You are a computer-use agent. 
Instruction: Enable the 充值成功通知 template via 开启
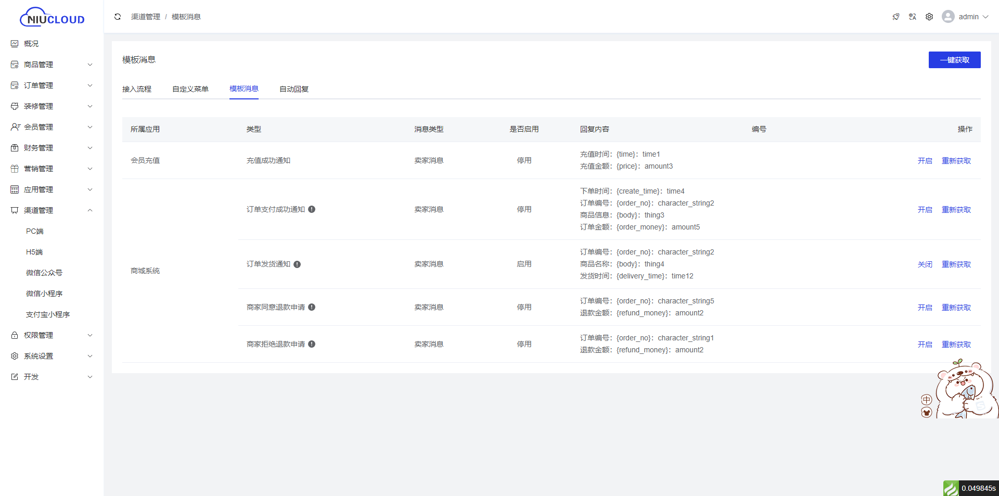[x=925, y=161]
